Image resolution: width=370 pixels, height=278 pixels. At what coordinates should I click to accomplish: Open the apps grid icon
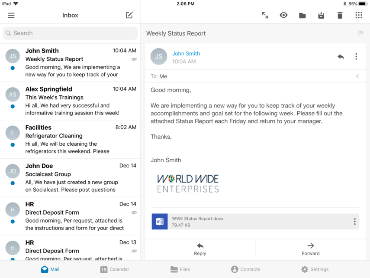point(359,15)
